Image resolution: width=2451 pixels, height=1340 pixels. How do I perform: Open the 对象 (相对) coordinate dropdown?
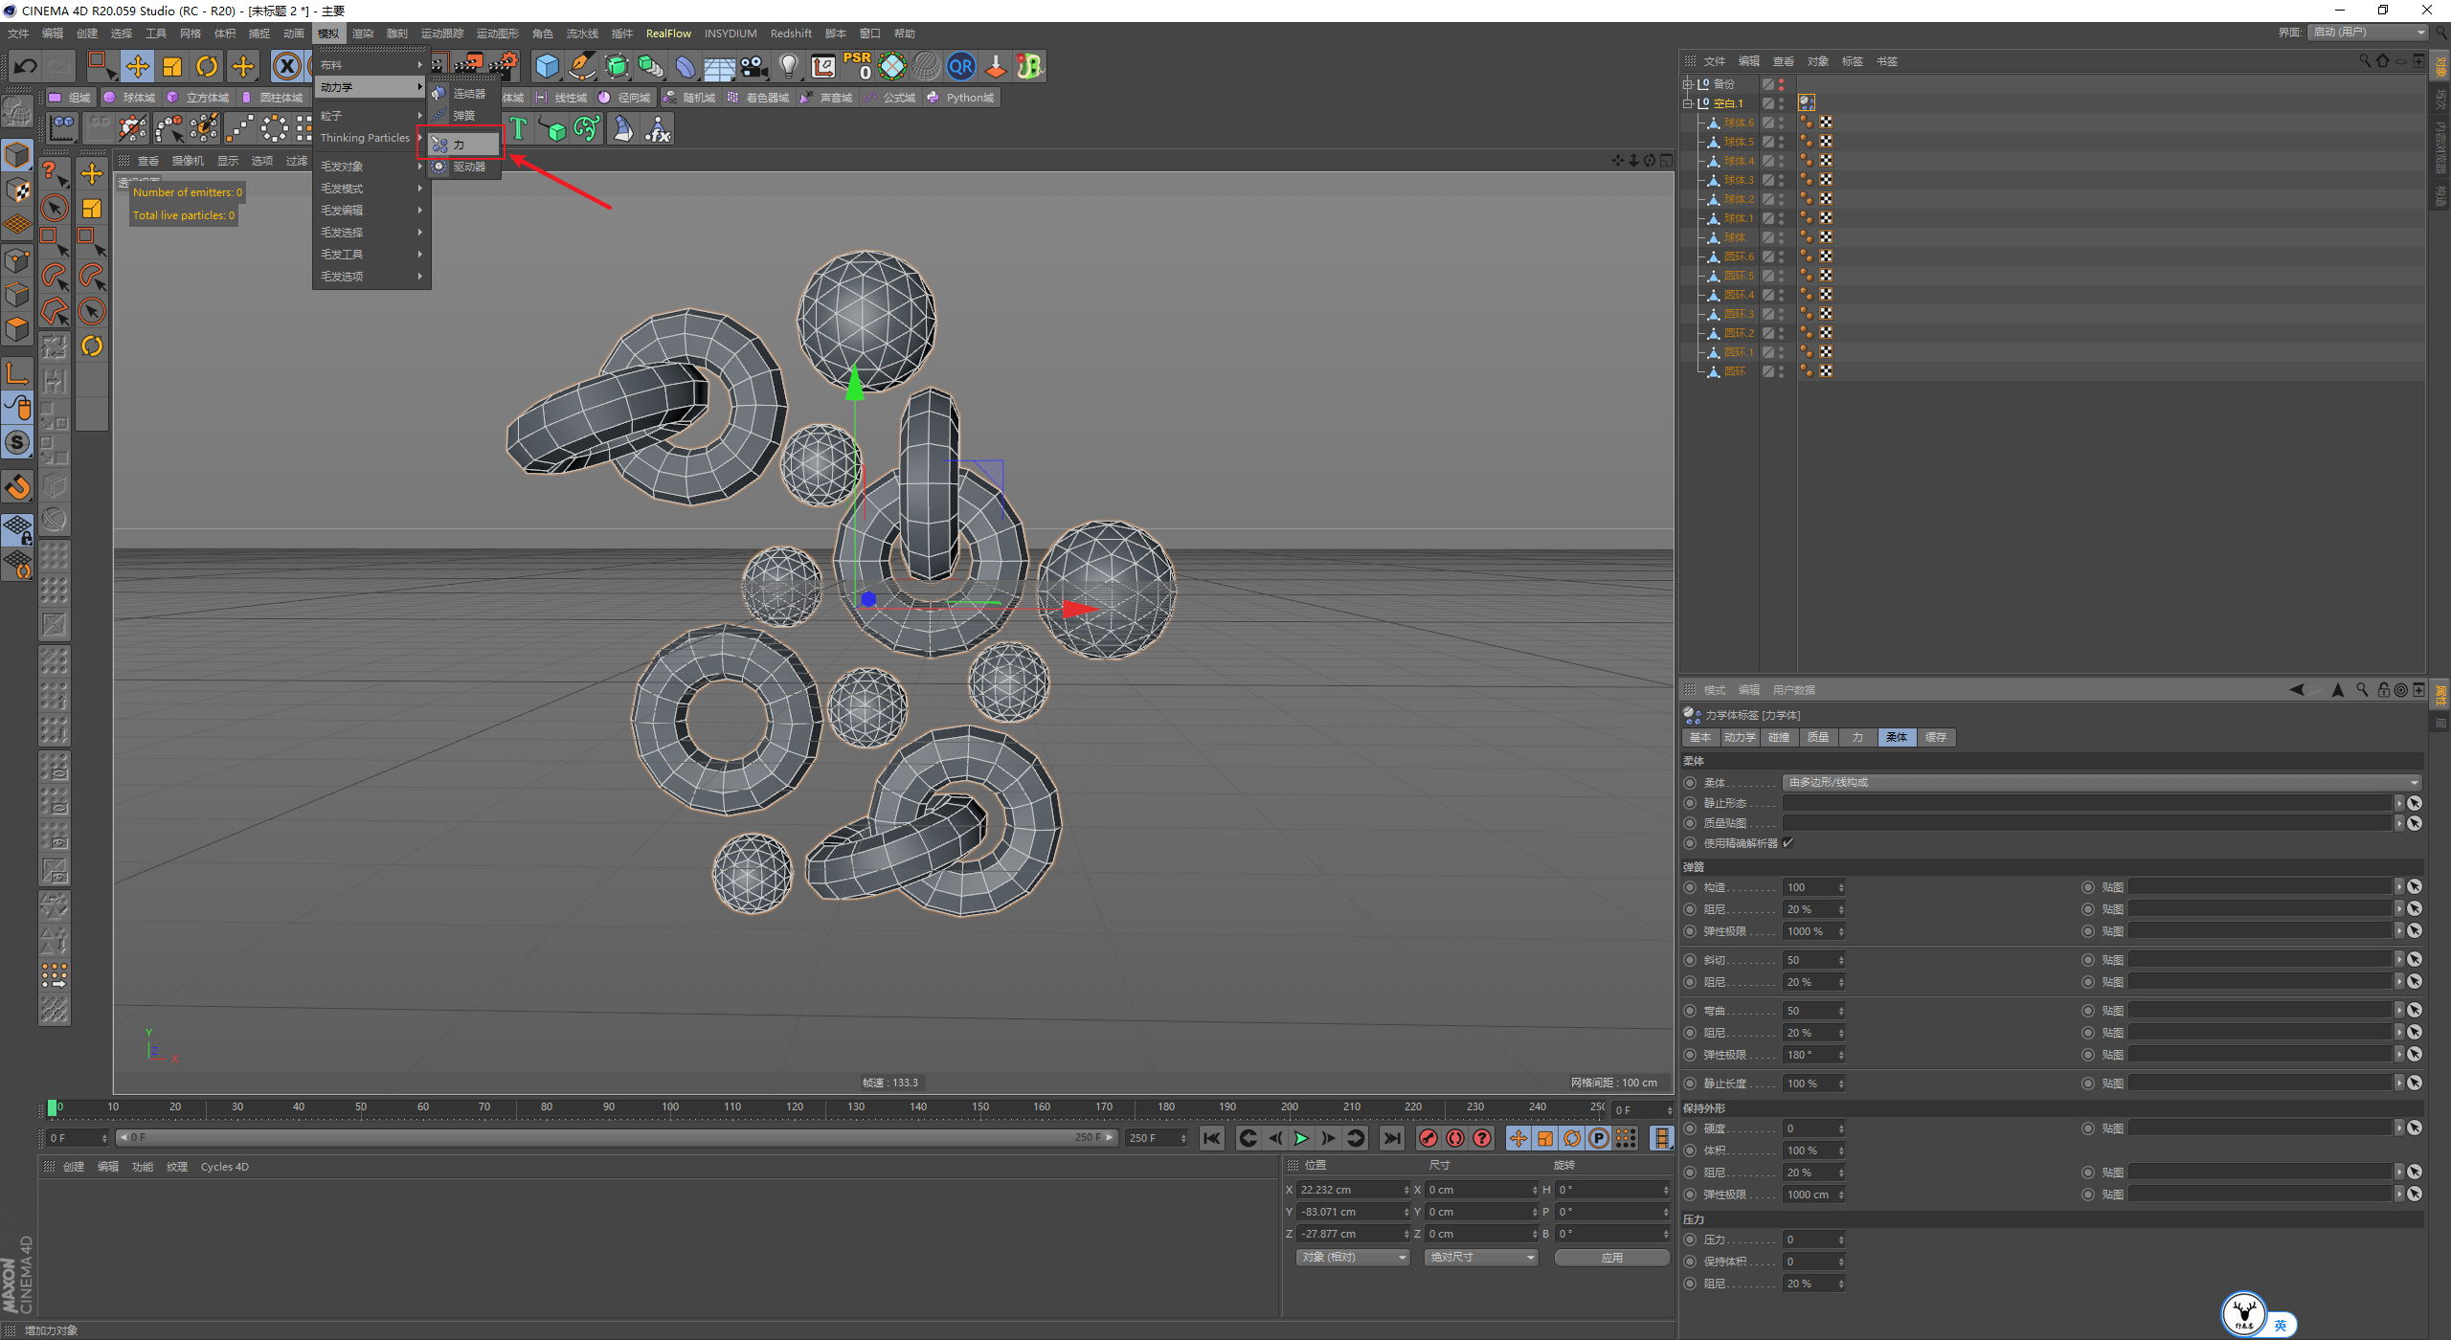click(x=1352, y=1258)
